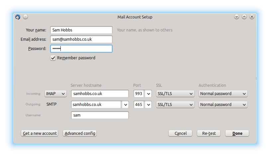This screenshot has width=270, height=157.
Task: Click the Authentication column header
Action: pyautogui.click(x=212, y=85)
